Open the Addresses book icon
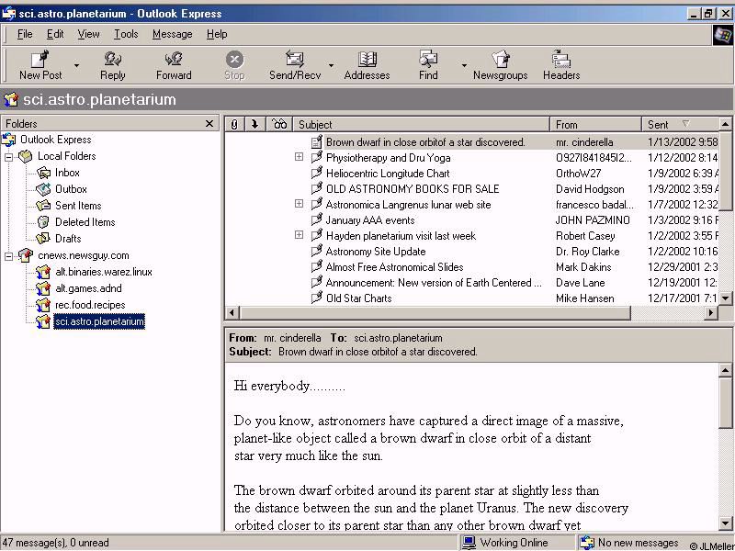 tap(367, 61)
